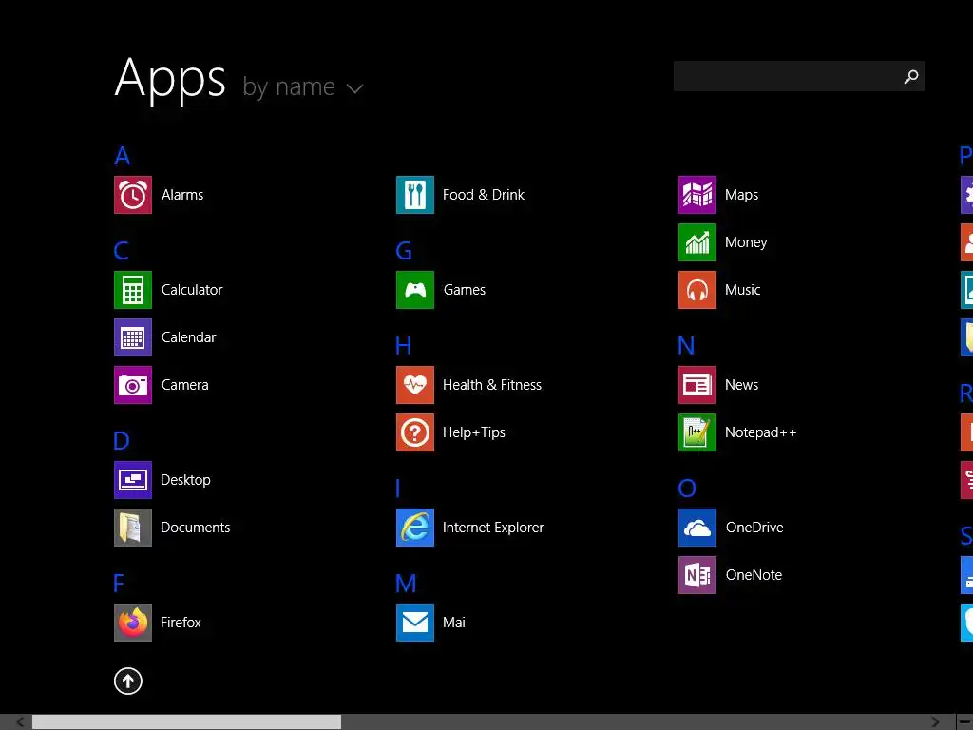
Task: Click the 'Alarms' label text
Action: [182, 195]
